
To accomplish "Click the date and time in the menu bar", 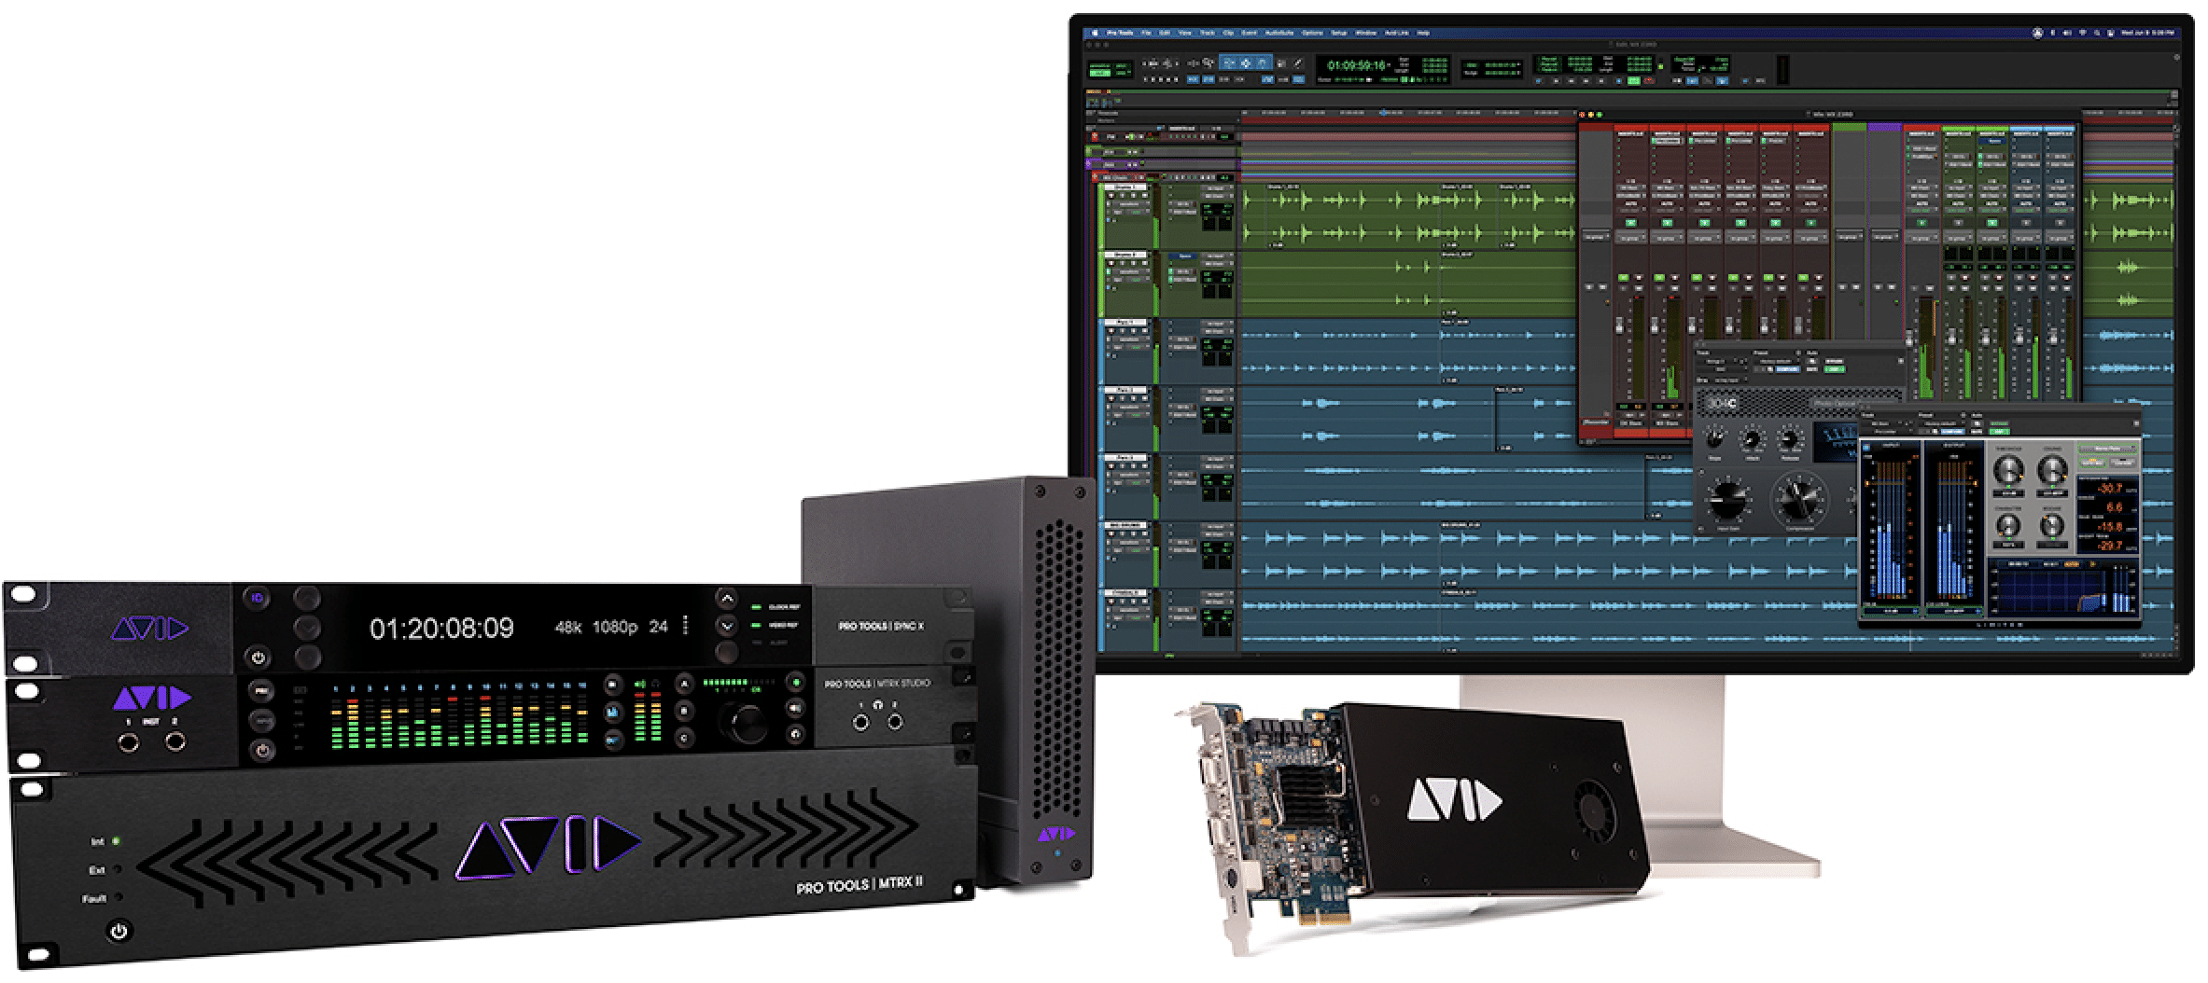I will tap(2147, 33).
